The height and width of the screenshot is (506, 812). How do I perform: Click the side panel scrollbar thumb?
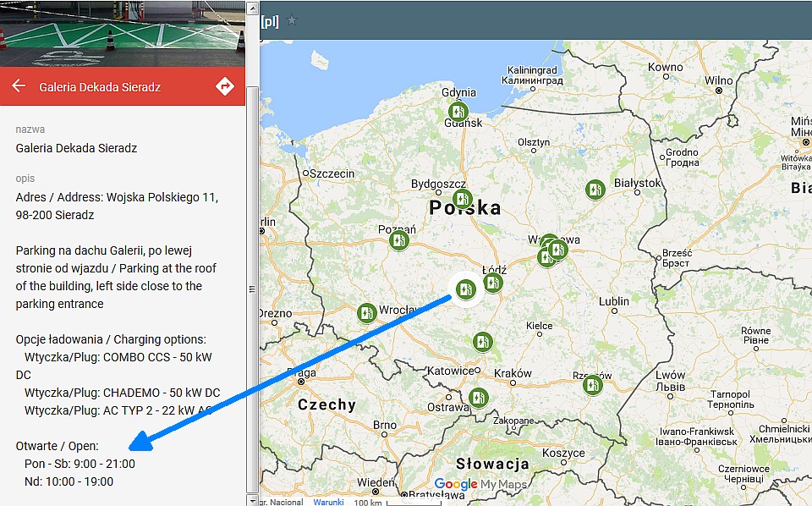252,289
